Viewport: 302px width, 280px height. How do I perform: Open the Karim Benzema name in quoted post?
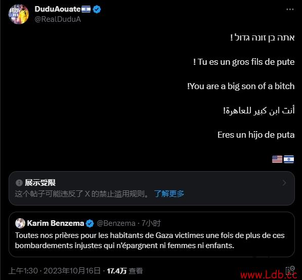pyautogui.click(x=56, y=223)
